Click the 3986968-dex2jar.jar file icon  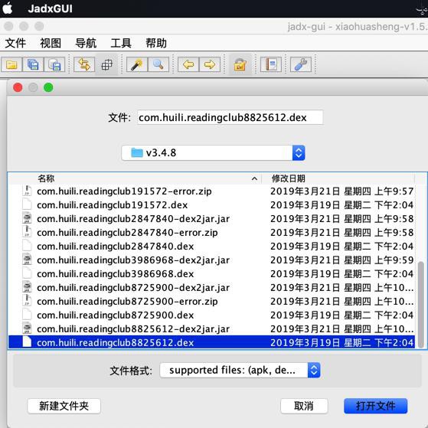tap(27, 260)
